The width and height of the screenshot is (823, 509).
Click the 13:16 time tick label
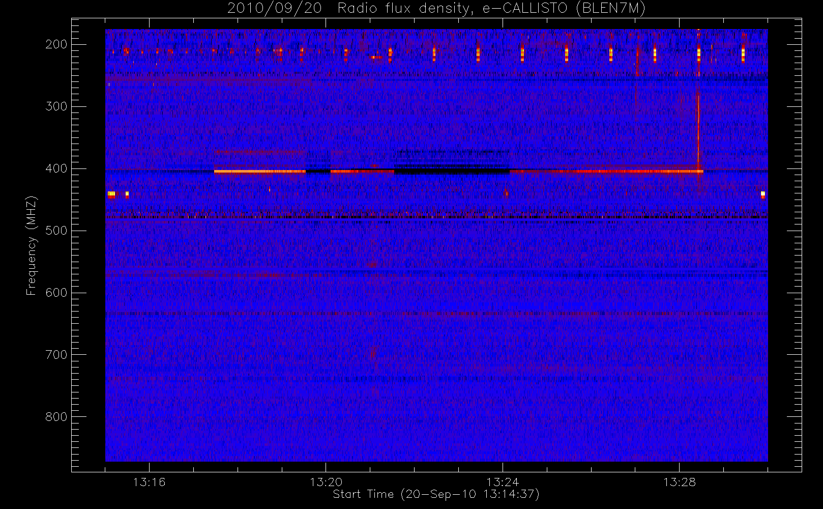150,482
